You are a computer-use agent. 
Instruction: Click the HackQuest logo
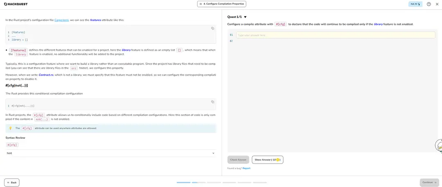(x=16, y=4)
